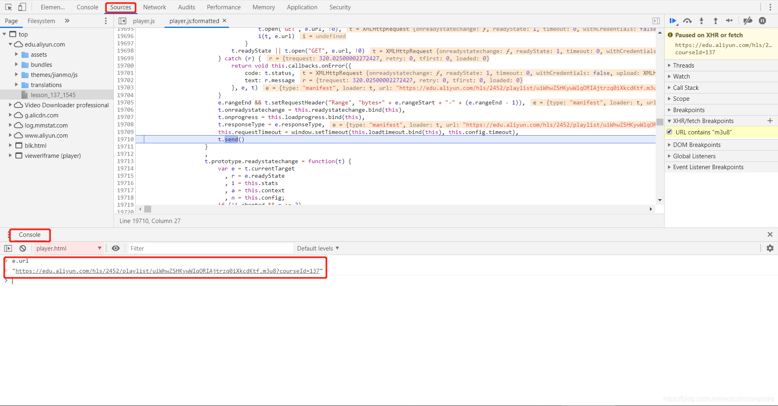Screen dimensions: 778x406
Task: Clear console icon
Action: coord(23,248)
